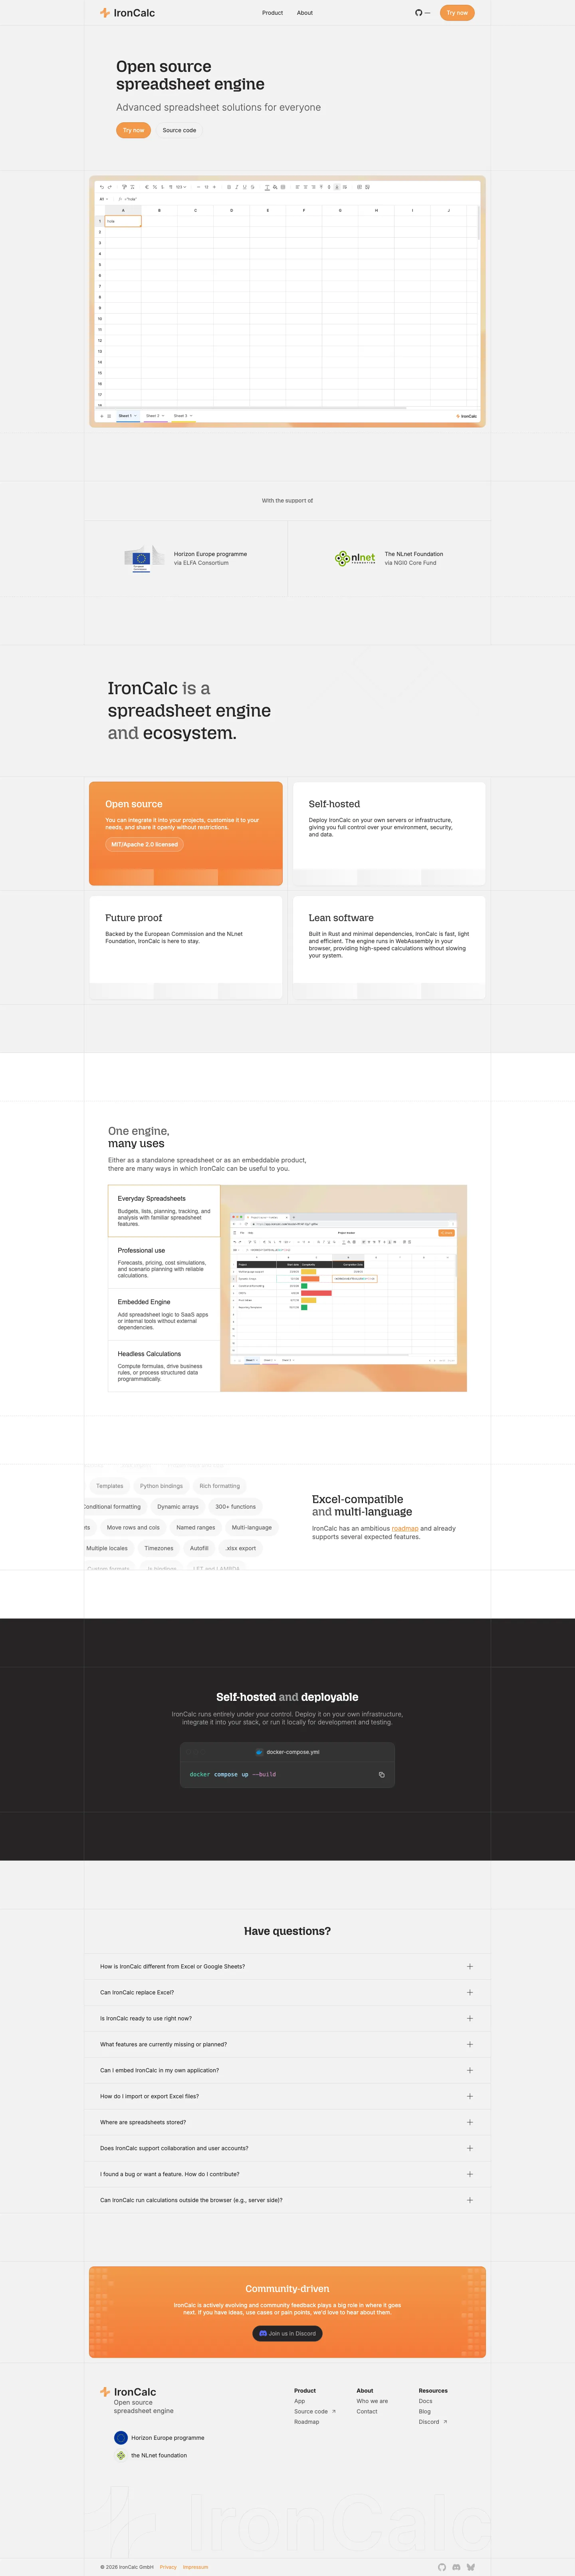
Task: Open the sheet list menu icon
Action: point(109,416)
